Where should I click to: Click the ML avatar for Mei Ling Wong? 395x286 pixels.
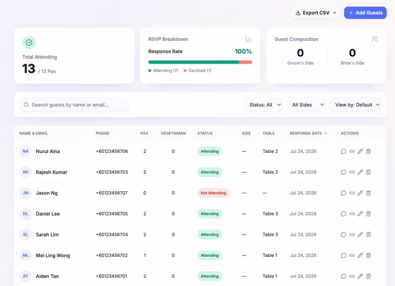pos(25,255)
